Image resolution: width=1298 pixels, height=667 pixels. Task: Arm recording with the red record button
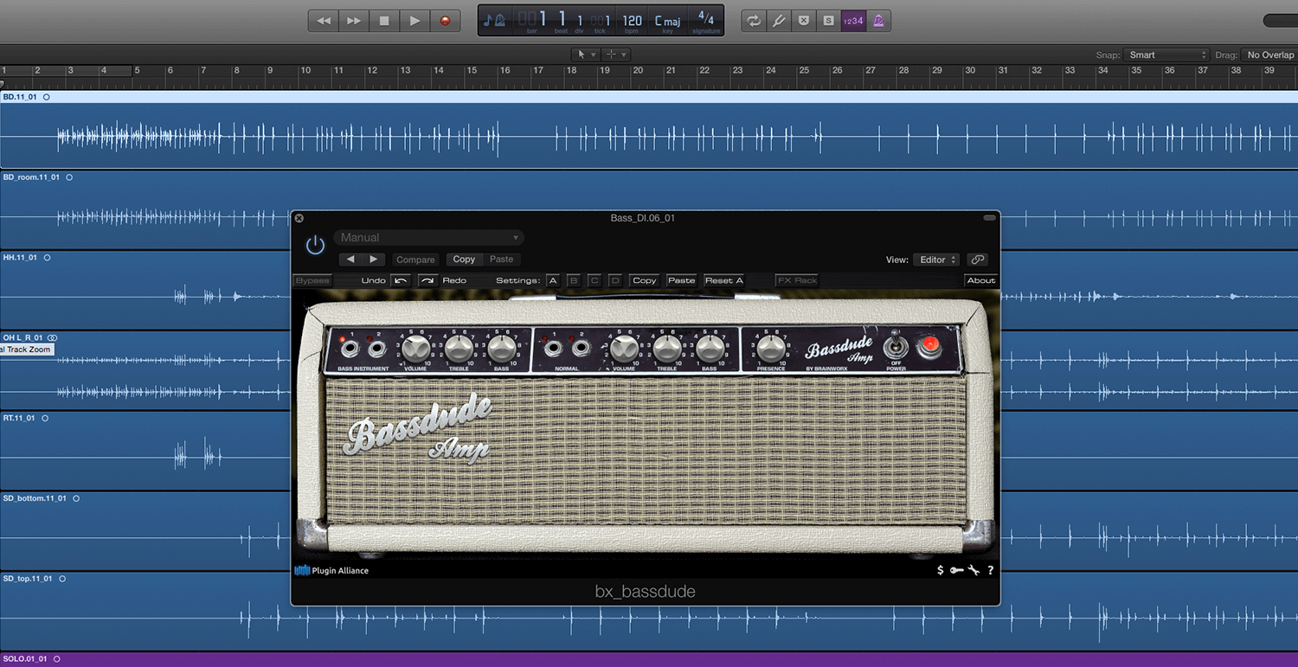(445, 21)
